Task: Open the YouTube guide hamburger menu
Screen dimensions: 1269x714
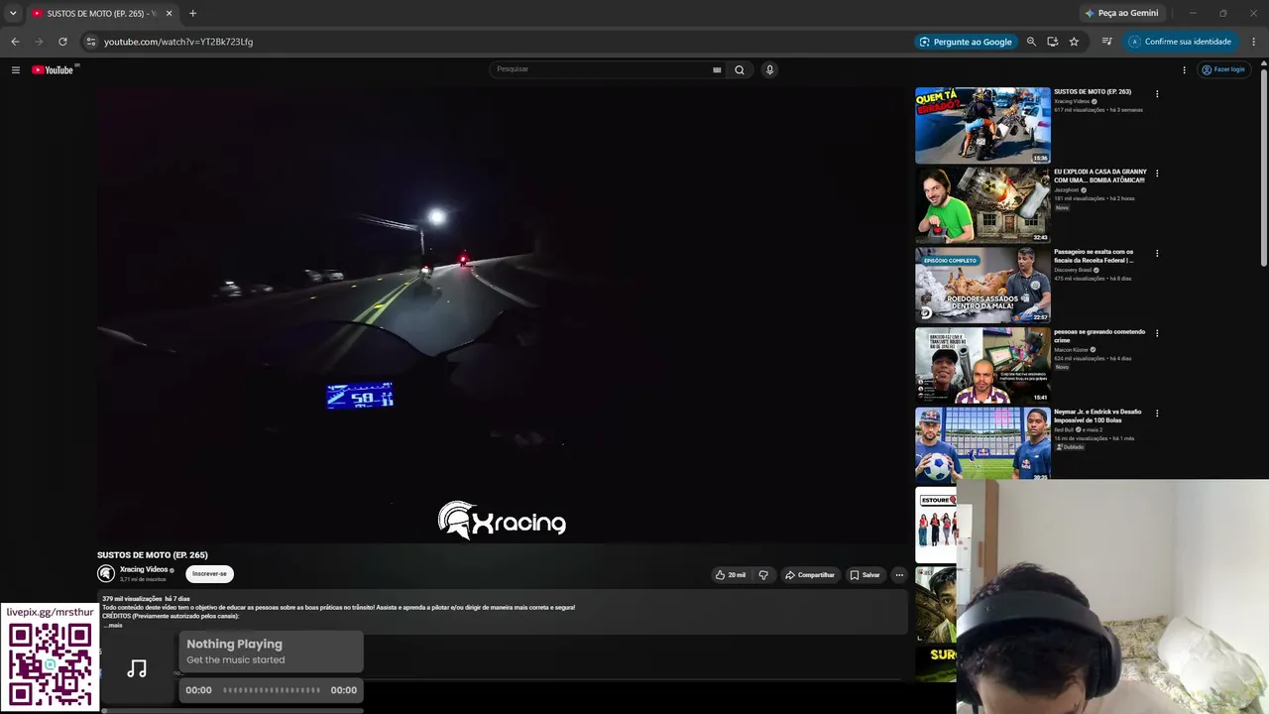Action: 16,69
